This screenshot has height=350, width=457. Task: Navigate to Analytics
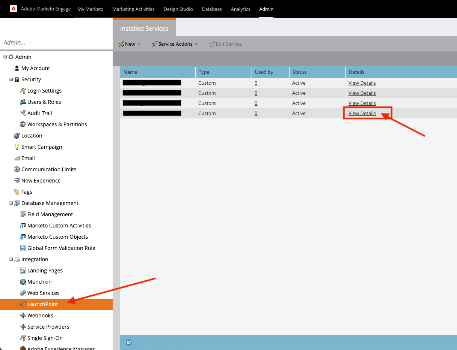241,9
